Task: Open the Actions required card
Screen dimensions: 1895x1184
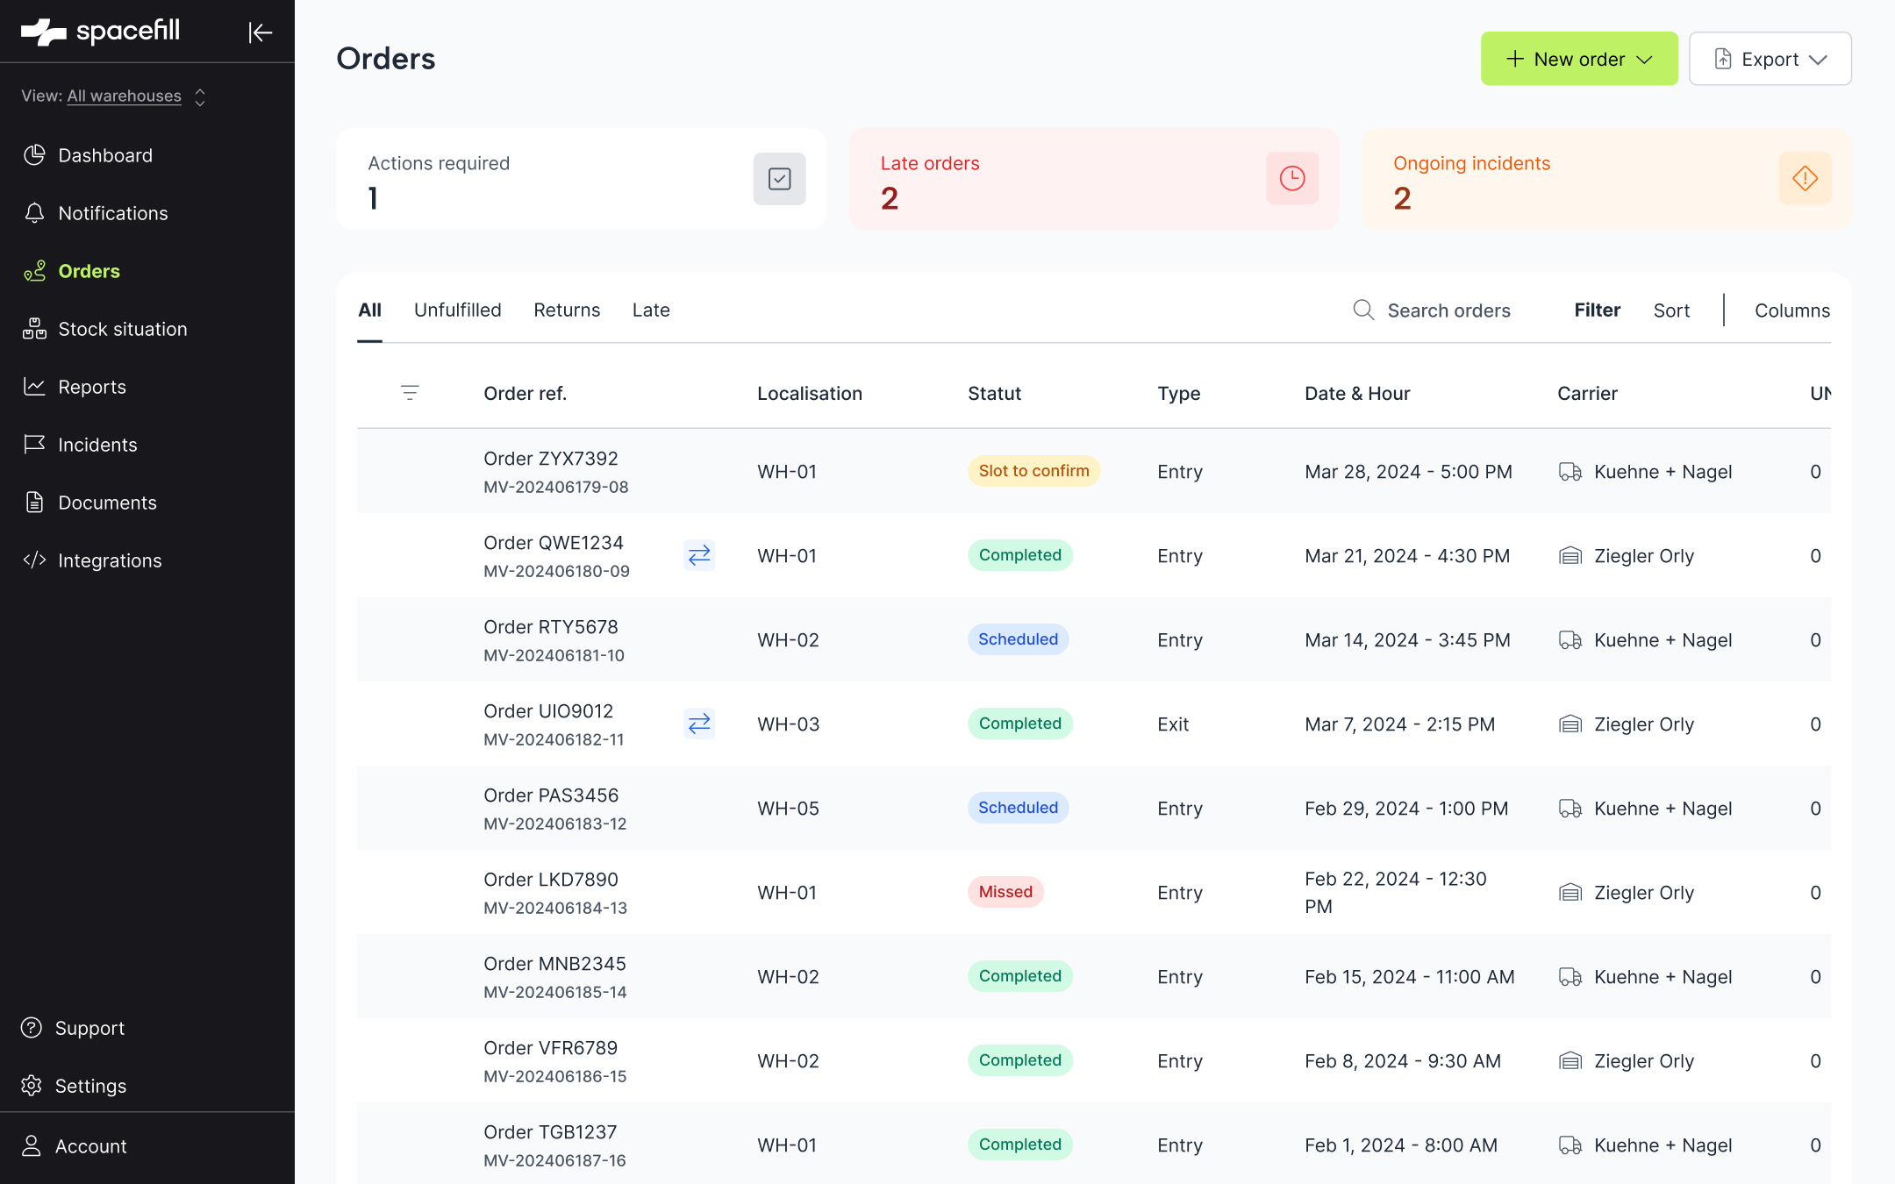Action: click(x=582, y=179)
